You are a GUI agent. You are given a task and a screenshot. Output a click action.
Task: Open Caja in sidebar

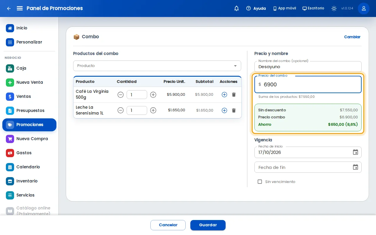[29, 68]
